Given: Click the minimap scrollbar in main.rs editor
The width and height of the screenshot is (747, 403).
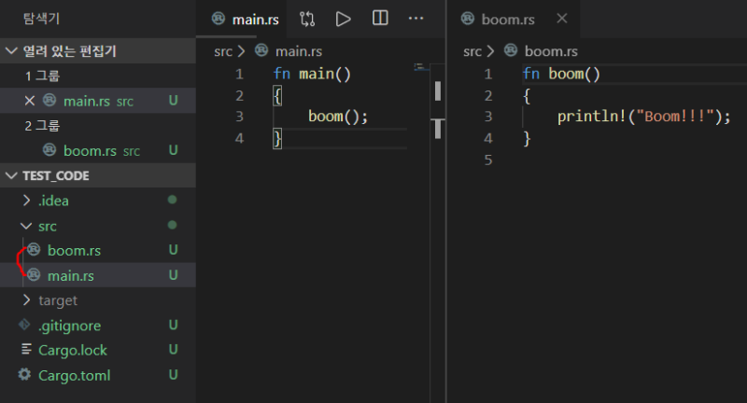Looking at the screenshot, I should coord(437,91).
